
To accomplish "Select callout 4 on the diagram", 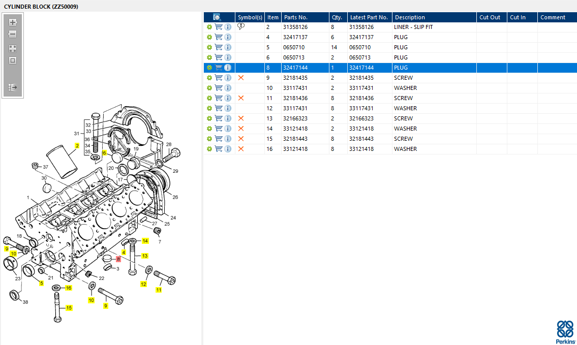I will coord(124,253).
